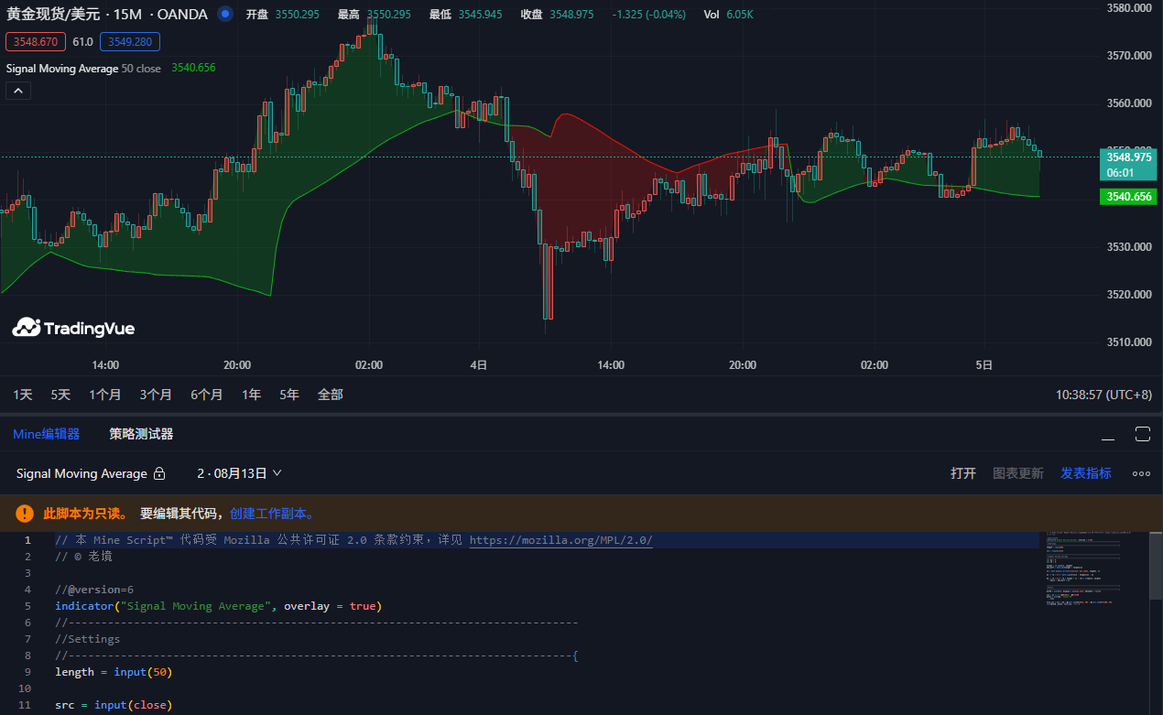Open the Signal Moving Average script name menu
Viewport: 1163px width, 715px height.
pyautogui.click(x=82, y=473)
